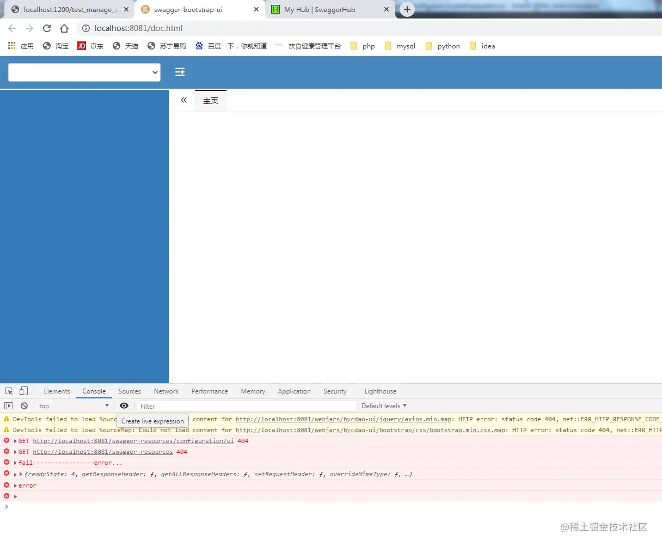Viewport: 662px width, 547px height.
Task: Expand the readyState object console entry
Action: click(x=15, y=474)
